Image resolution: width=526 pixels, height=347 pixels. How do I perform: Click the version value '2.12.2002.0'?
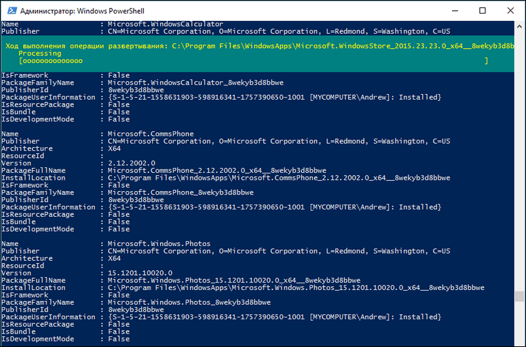pos(132,163)
